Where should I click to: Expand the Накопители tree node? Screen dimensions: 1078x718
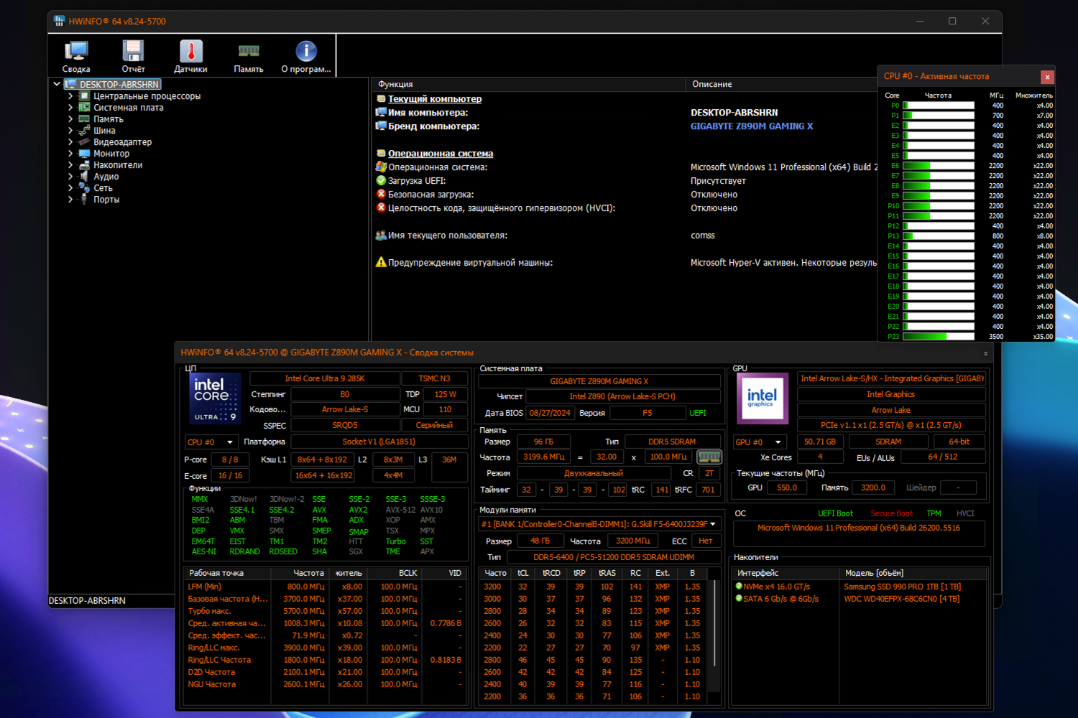(70, 165)
